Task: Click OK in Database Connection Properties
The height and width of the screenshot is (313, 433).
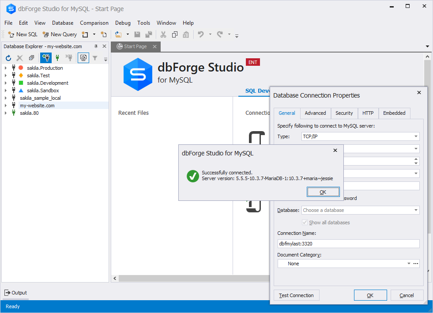Action: coord(370,295)
